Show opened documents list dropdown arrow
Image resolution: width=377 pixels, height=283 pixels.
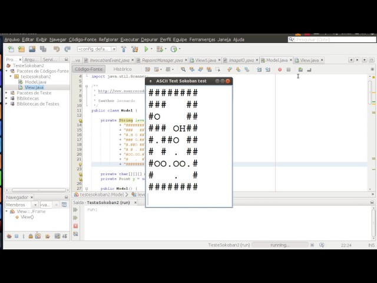pyautogui.click(x=365, y=60)
